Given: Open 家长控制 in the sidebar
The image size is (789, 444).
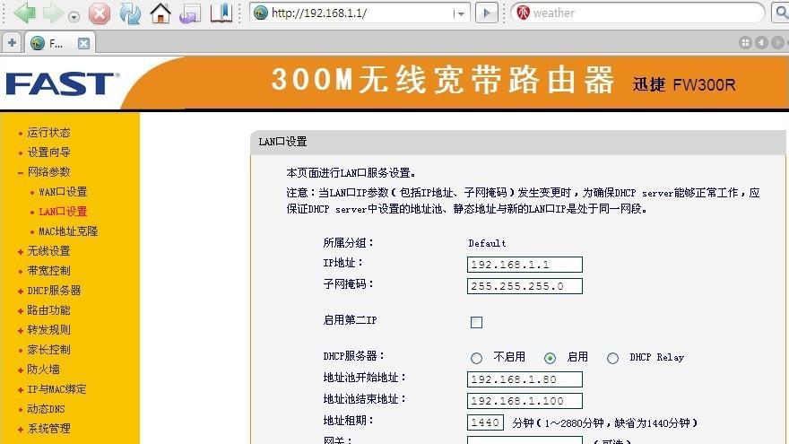Looking at the screenshot, I should pos(48,349).
